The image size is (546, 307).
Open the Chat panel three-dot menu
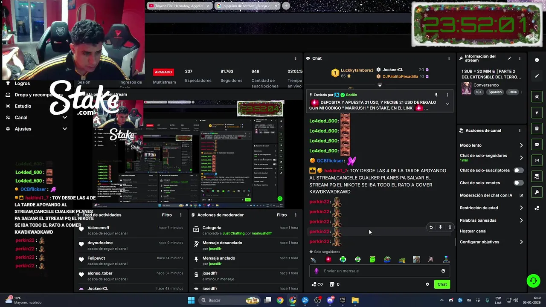click(449, 58)
